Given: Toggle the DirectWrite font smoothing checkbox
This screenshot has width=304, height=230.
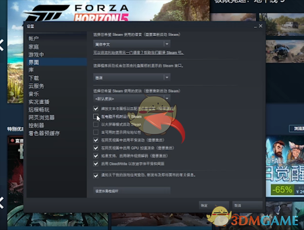Looking at the screenshot, I should [x=96, y=164].
